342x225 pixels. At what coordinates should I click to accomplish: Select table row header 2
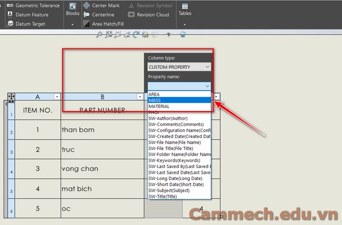pos(11,130)
